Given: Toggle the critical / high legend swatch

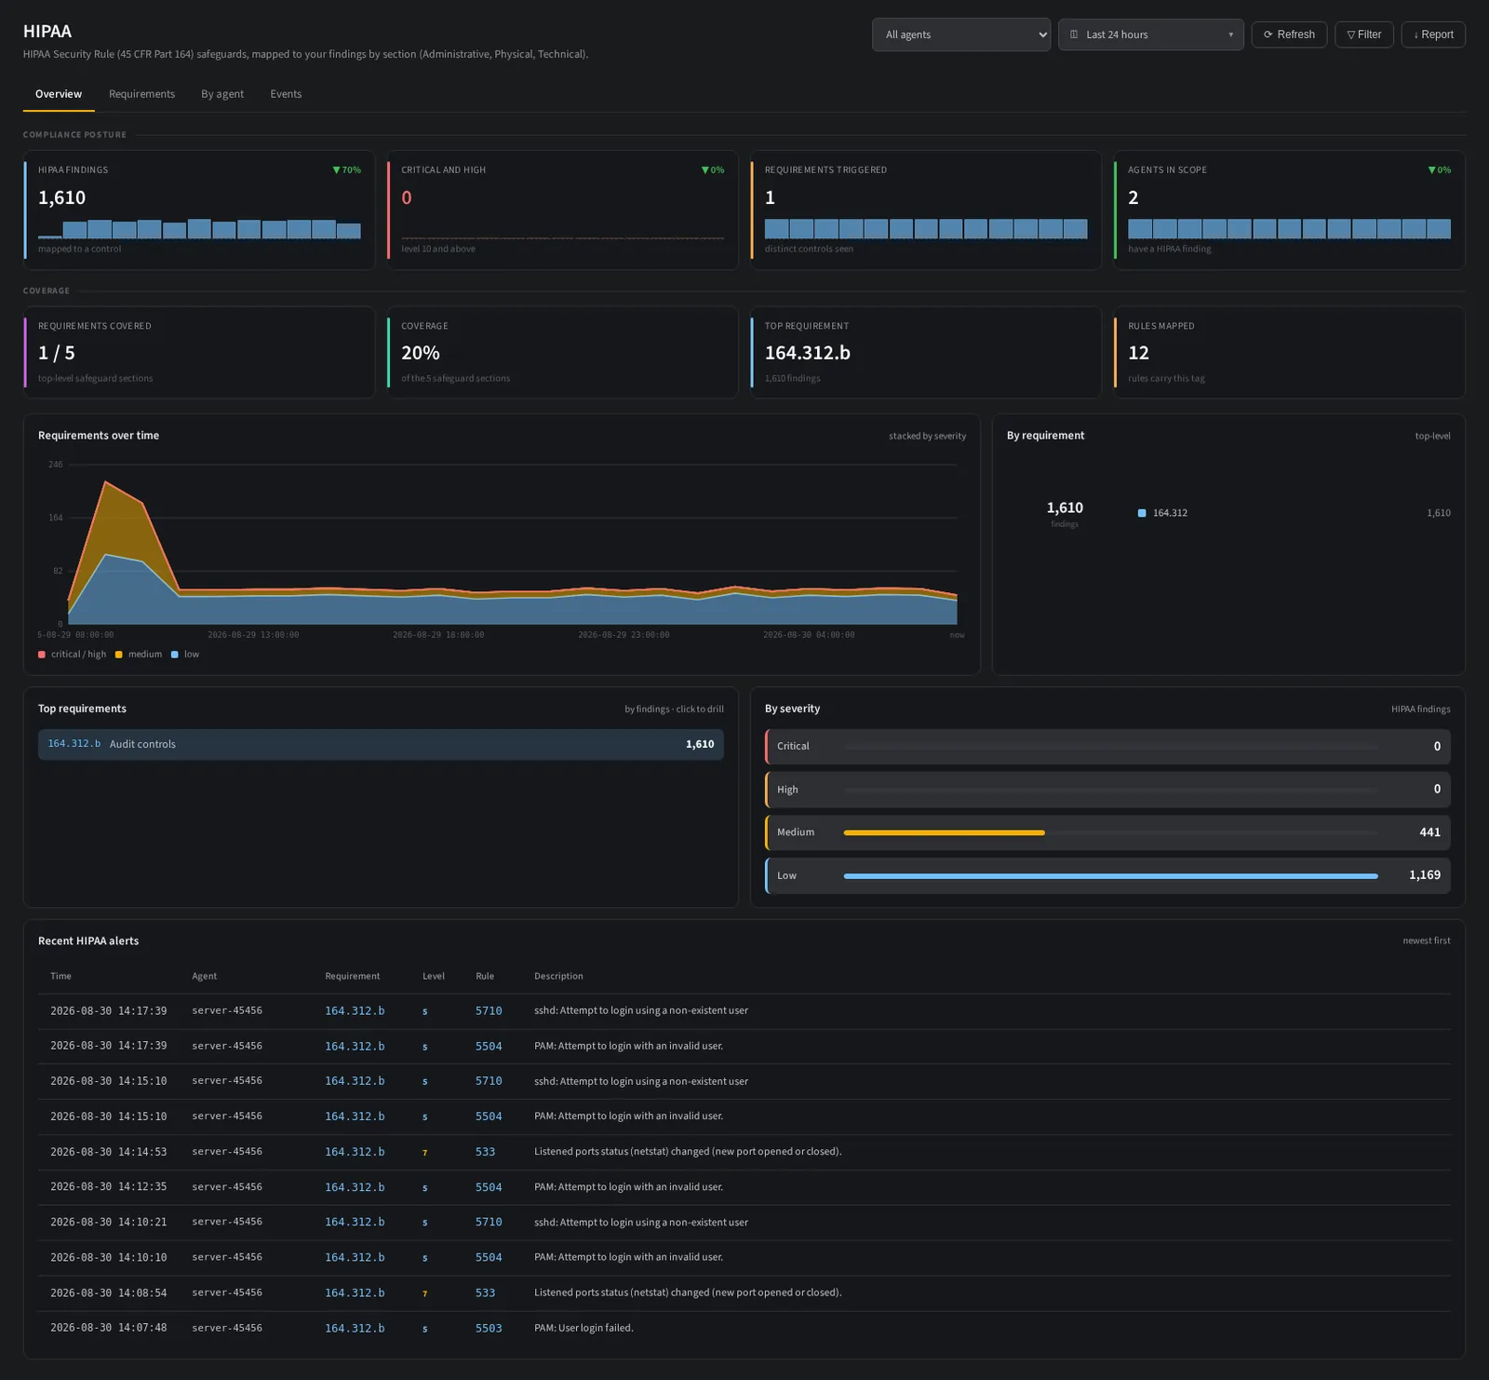Looking at the screenshot, I should [42, 655].
